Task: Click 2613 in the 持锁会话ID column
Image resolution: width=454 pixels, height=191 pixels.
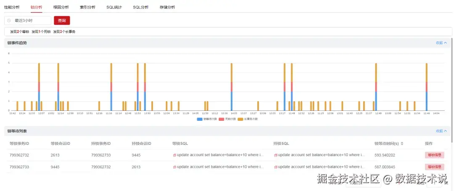Action: tap(136, 167)
